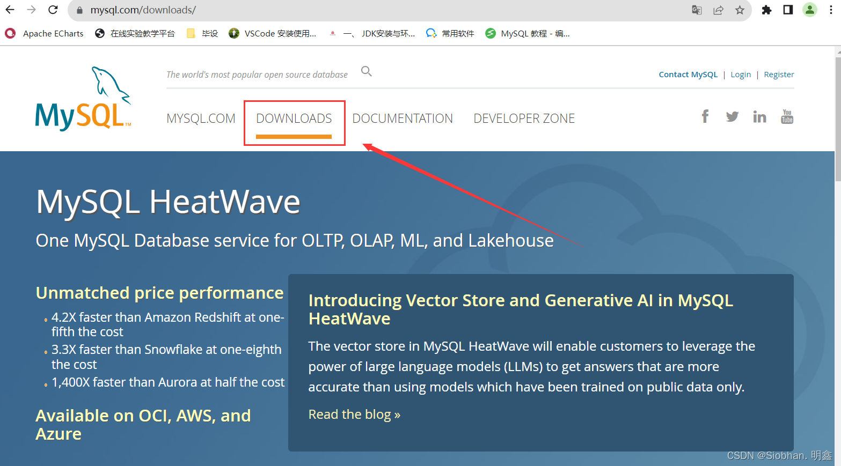Image resolution: width=841 pixels, height=466 pixels.
Task: Open MySQL's Twitter icon
Action: click(732, 116)
